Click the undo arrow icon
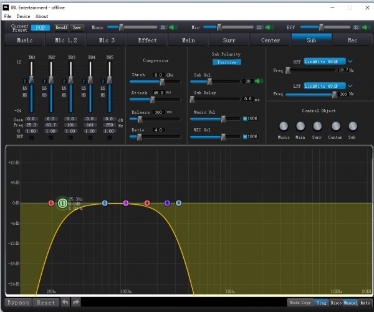This screenshot has width=374, height=312. (x=65, y=302)
